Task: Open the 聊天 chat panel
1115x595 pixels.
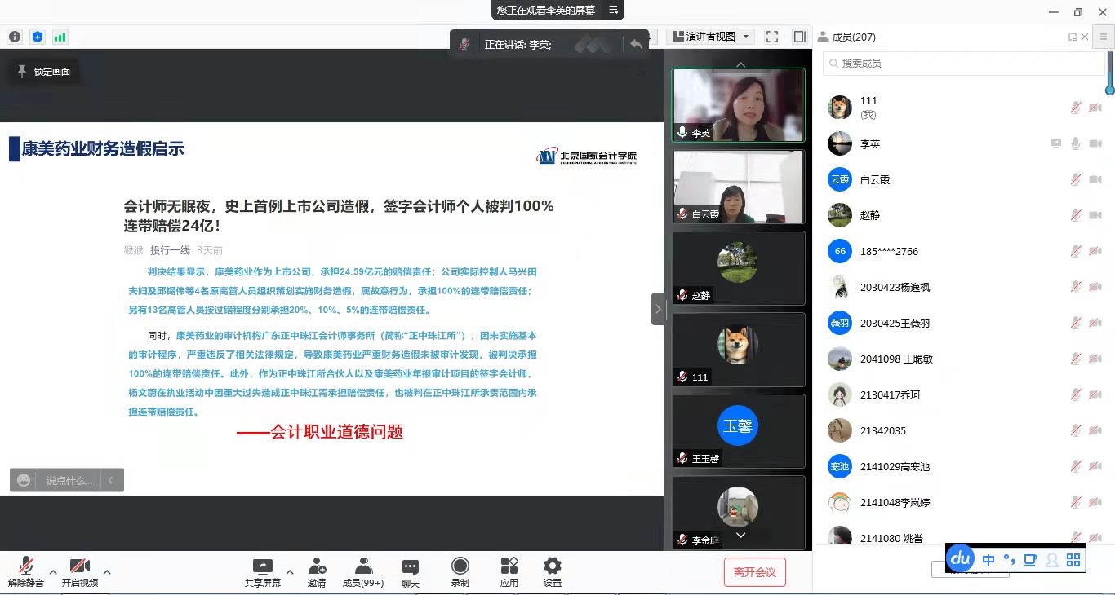Action: pyautogui.click(x=411, y=571)
